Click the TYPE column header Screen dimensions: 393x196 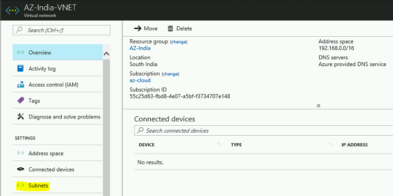pyautogui.click(x=237, y=145)
